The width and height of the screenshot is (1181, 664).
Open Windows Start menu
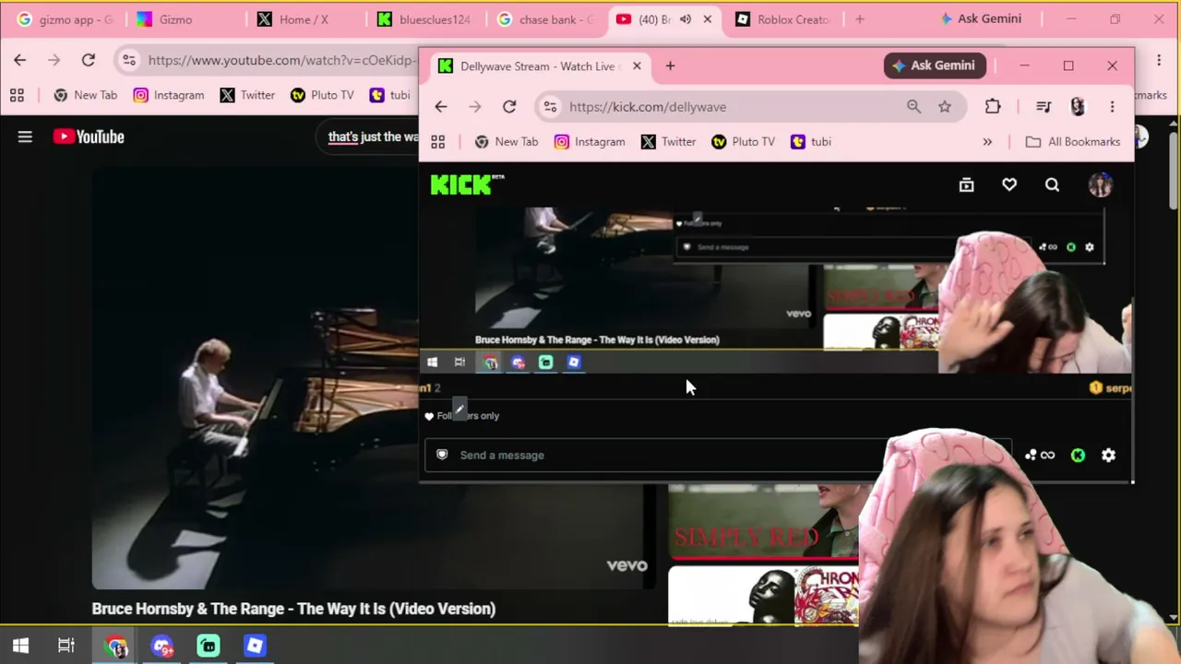pos(20,646)
